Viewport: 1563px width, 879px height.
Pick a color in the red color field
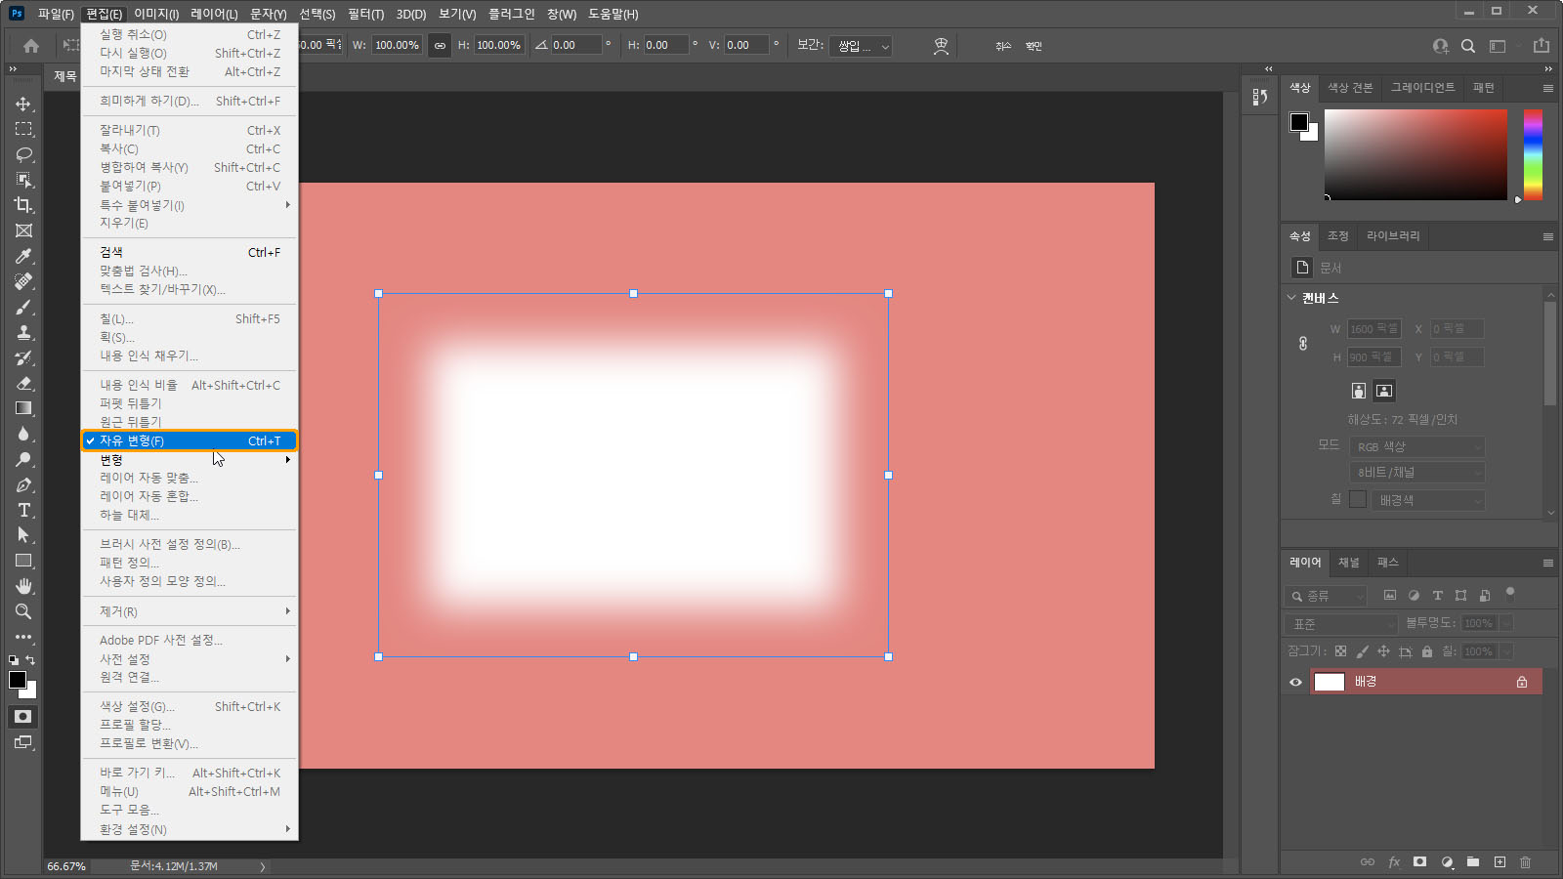pyautogui.click(x=1415, y=154)
